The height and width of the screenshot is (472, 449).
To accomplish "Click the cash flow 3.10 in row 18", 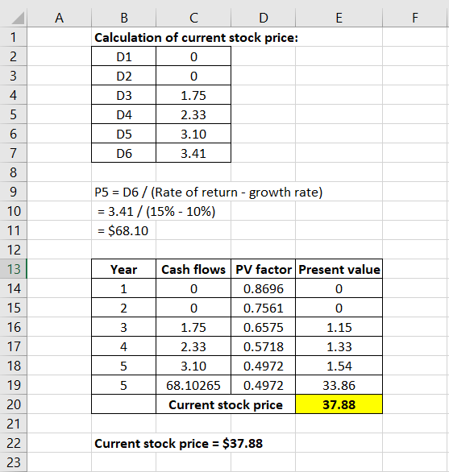I will [x=193, y=366].
